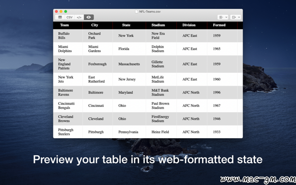Maximize the window with green button
This screenshot has width=296, height=185.
(x=66, y=11)
